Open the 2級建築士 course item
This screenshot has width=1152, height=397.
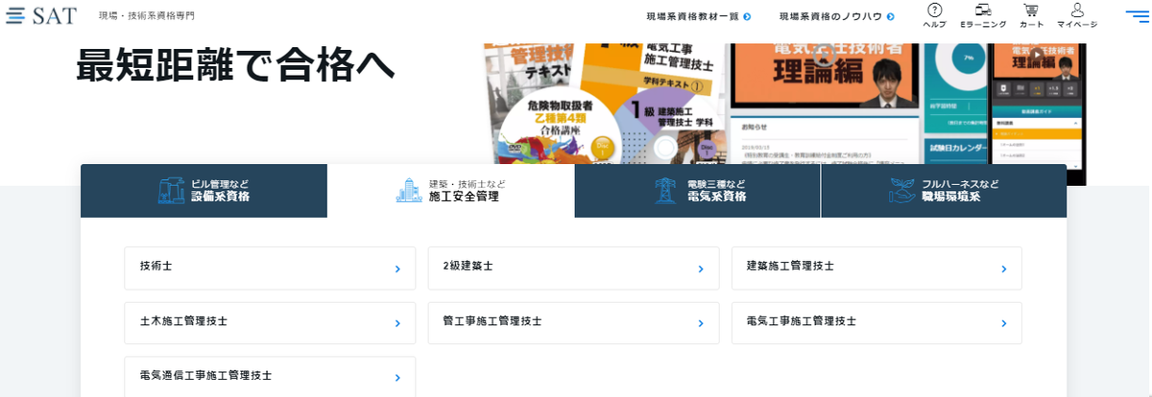coord(573,269)
